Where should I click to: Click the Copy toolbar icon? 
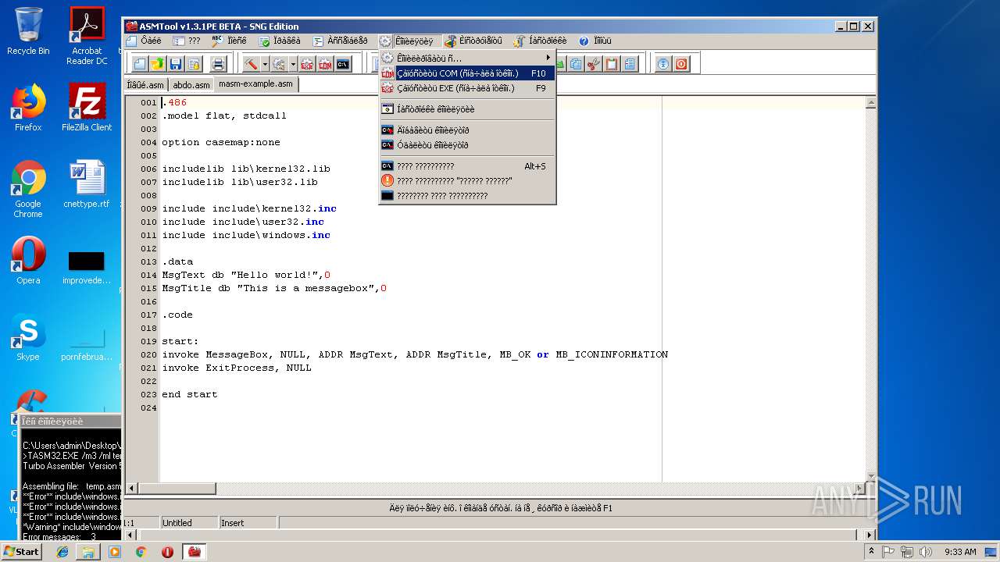click(576, 64)
